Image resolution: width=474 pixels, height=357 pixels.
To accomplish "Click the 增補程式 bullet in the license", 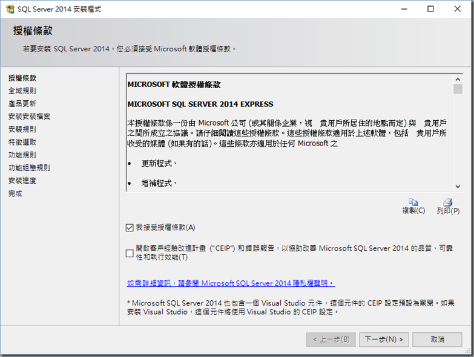I will 159,183.
